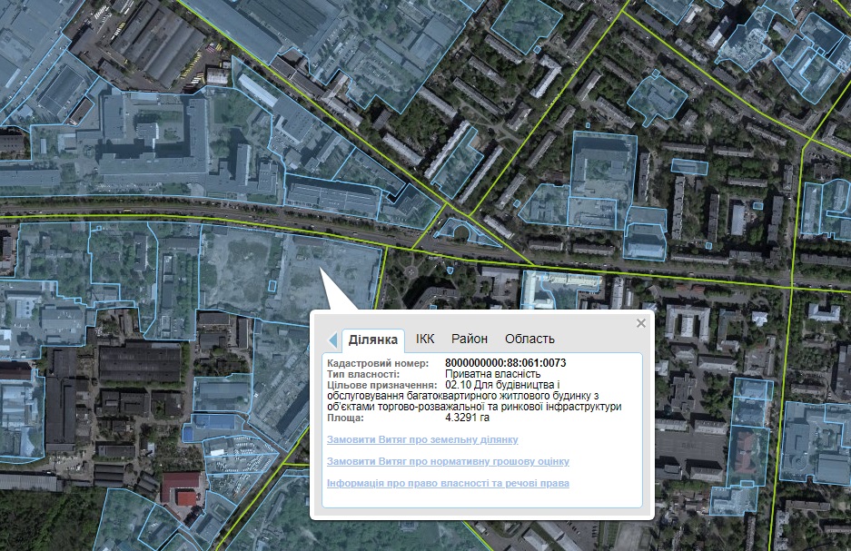Viewport: 851px width, 551px height.
Task: Open the Район tab
Action: [470, 339]
